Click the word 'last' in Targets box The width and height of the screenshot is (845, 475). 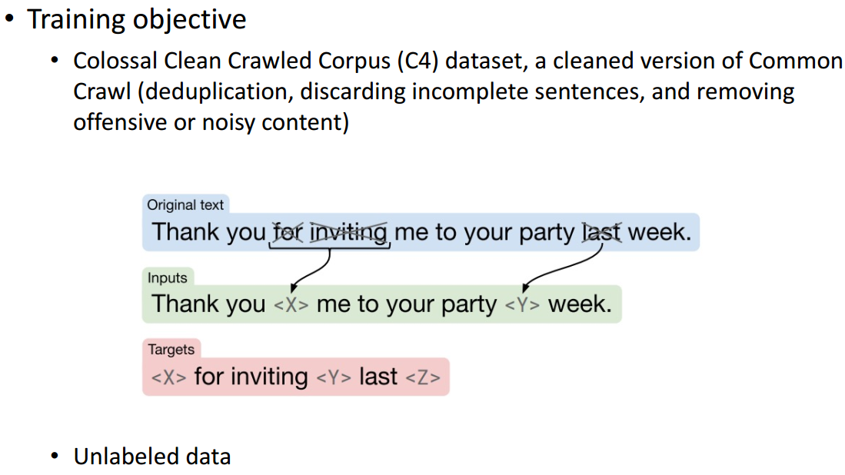click(x=378, y=376)
